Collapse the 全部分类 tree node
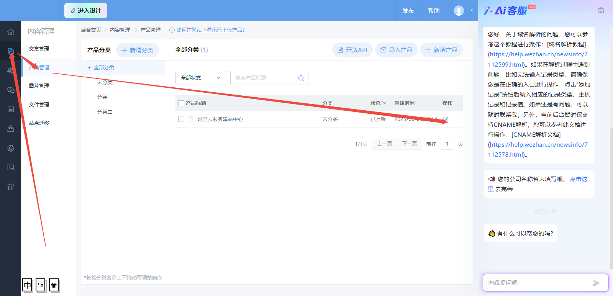613x296 pixels. (89, 67)
